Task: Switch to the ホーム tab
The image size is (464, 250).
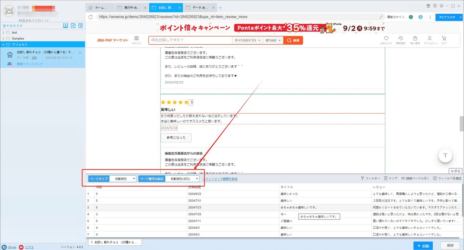Action: [x=100, y=7]
